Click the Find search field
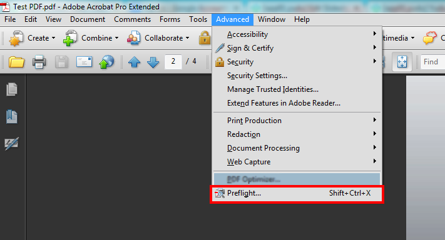The image size is (445, 240). (x=432, y=61)
